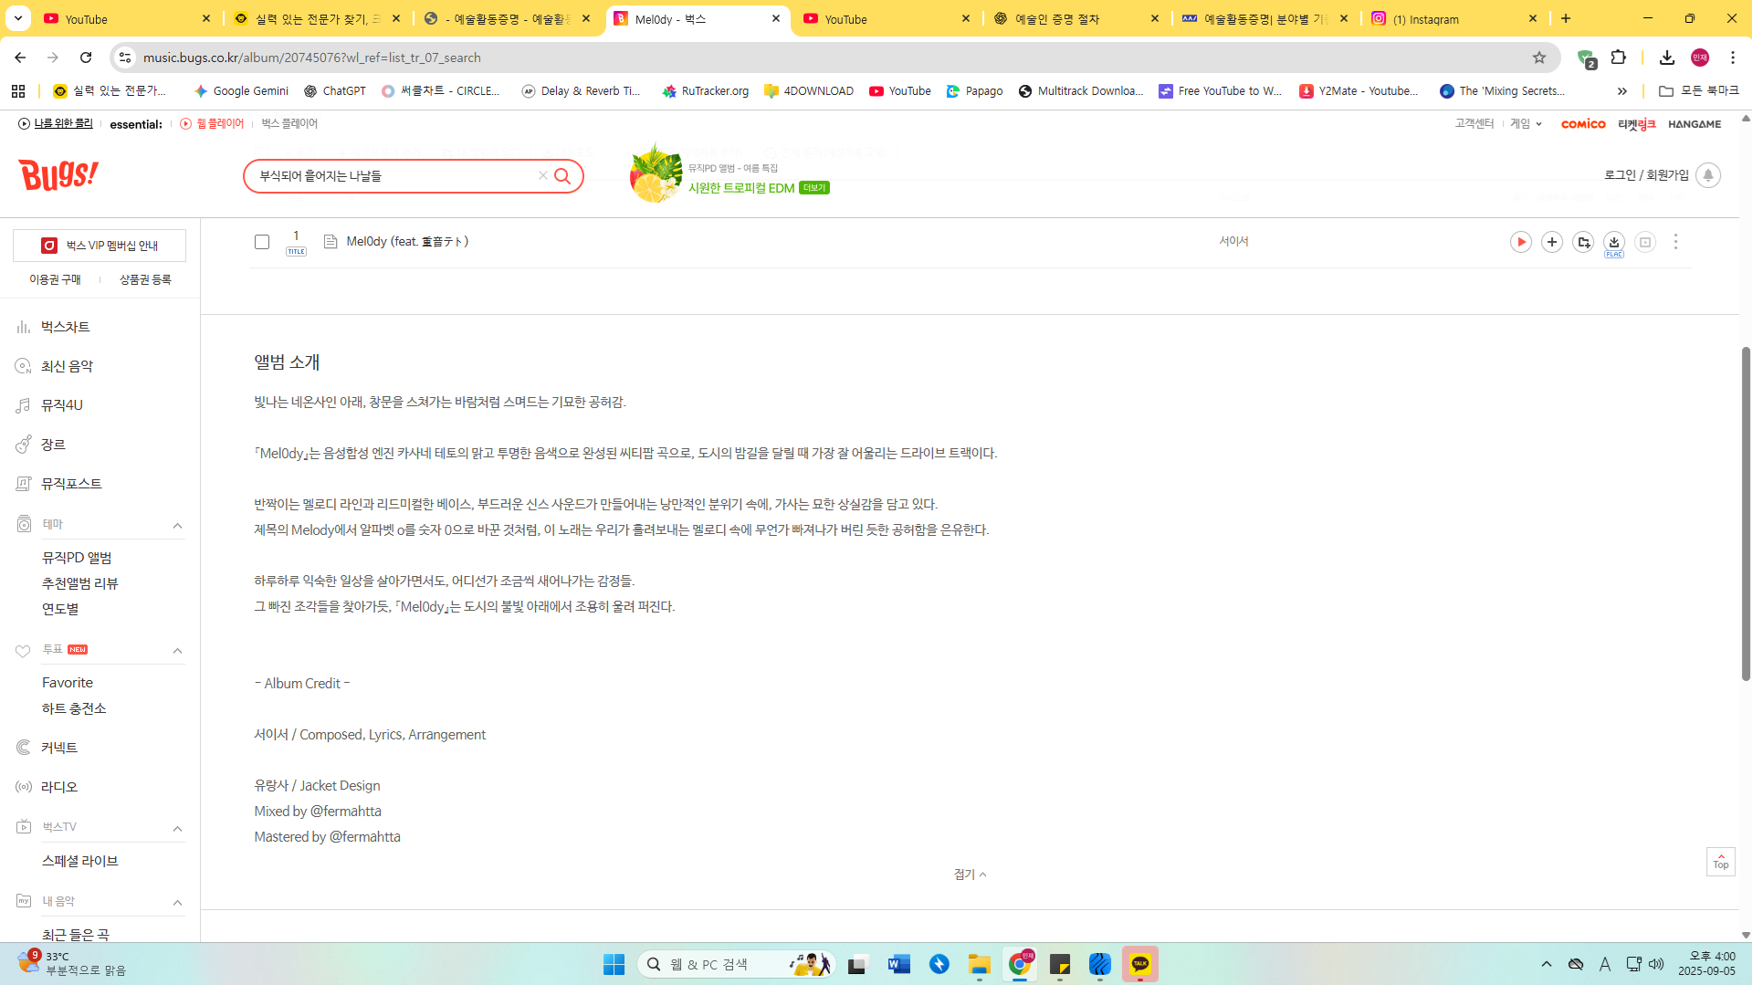Collapse the 투표 sidebar section
The image size is (1752, 985).
pos(177,651)
